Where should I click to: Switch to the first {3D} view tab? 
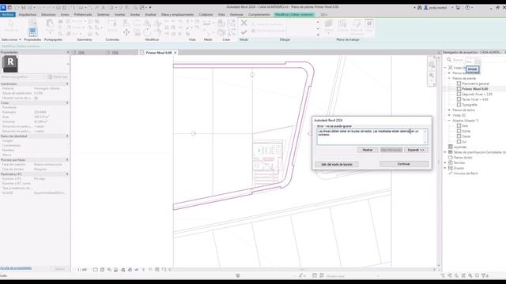click(81, 53)
